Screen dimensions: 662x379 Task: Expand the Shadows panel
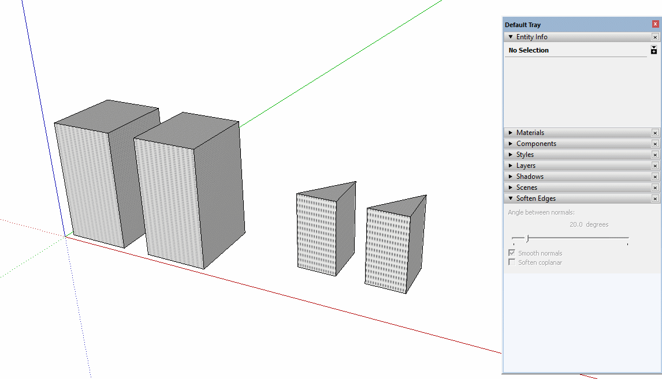(511, 177)
